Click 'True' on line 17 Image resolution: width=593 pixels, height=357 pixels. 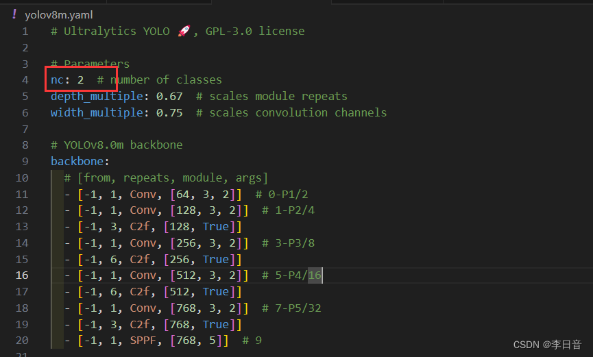[x=216, y=292]
